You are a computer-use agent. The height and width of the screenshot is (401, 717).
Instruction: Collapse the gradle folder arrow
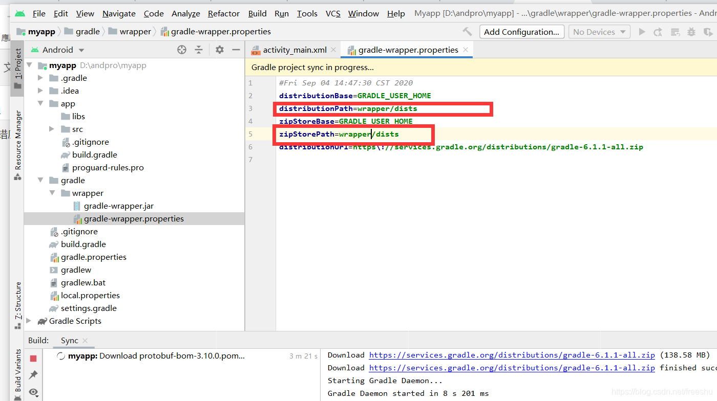click(x=40, y=181)
